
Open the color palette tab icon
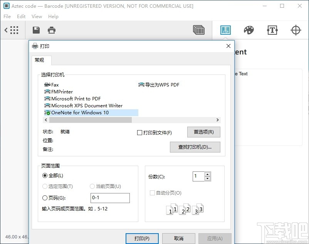point(249,30)
